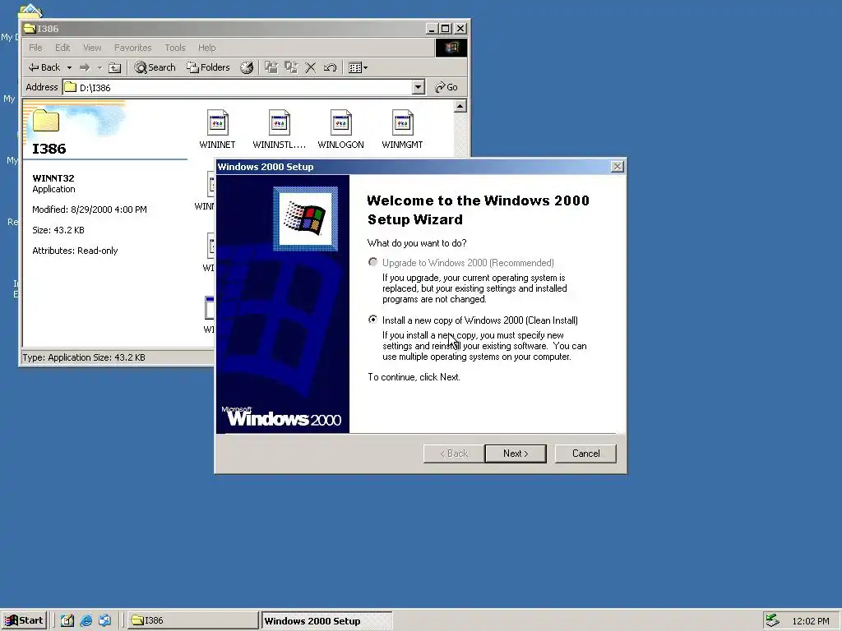Click the Copy To icon in toolbar
The height and width of the screenshot is (631, 842).
pyautogui.click(x=291, y=67)
